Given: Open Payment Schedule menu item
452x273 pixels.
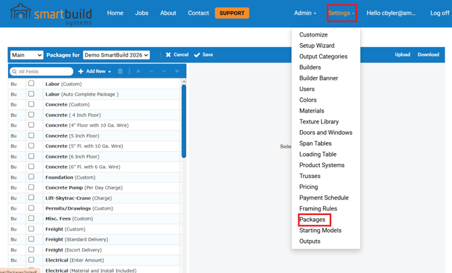Looking at the screenshot, I should pos(324,198).
